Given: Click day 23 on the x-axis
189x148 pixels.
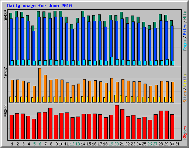Looking at the screenshot, I should (133, 144).
